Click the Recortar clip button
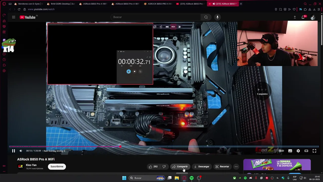This screenshot has width=323, height=182. tap(222, 167)
